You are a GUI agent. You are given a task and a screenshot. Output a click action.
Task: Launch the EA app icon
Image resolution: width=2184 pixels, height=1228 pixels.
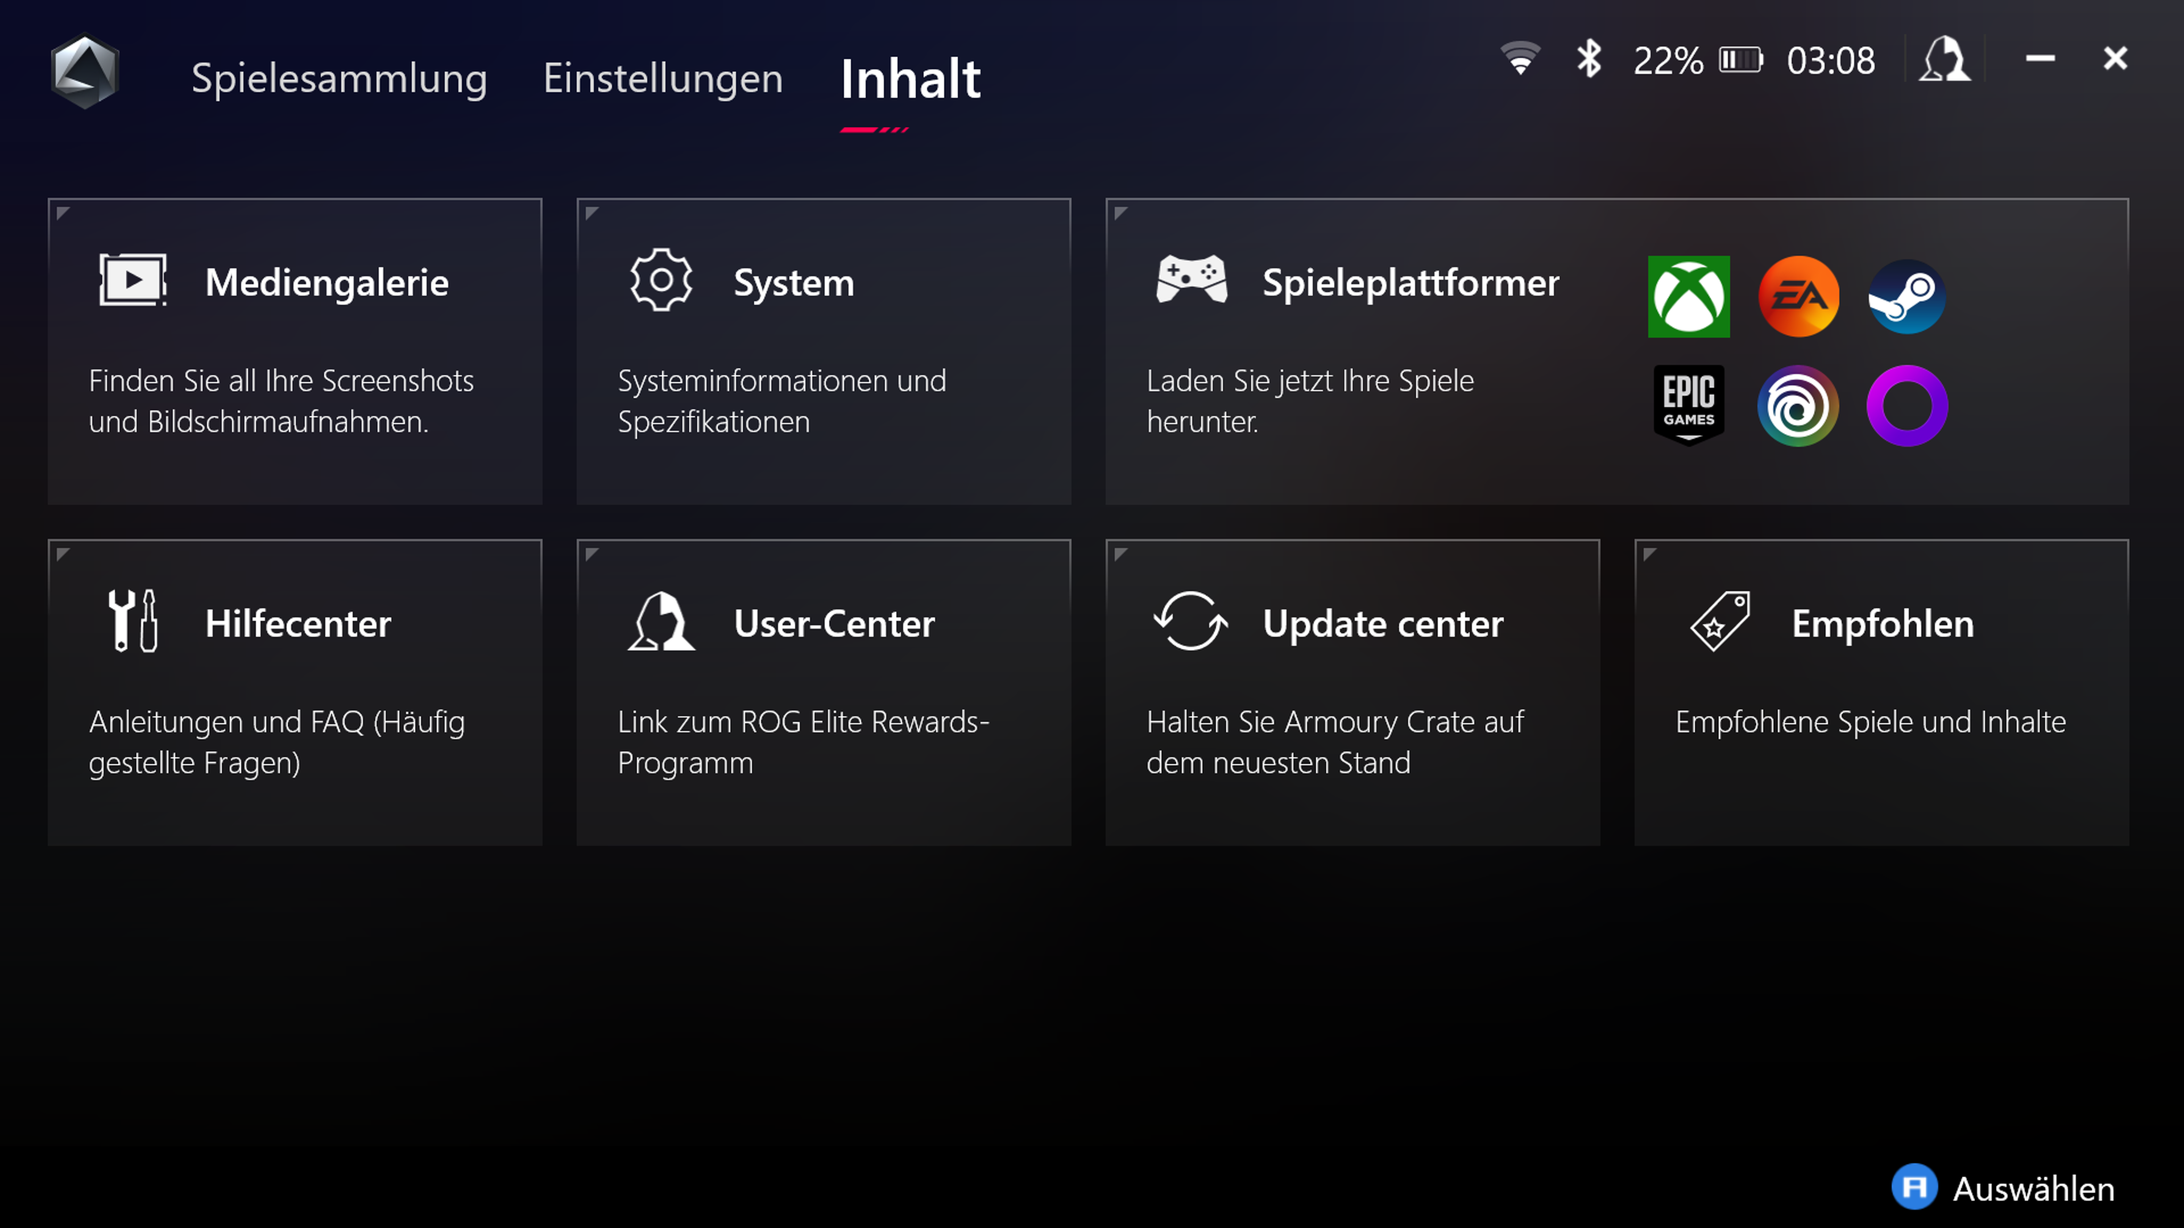(x=1798, y=297)
